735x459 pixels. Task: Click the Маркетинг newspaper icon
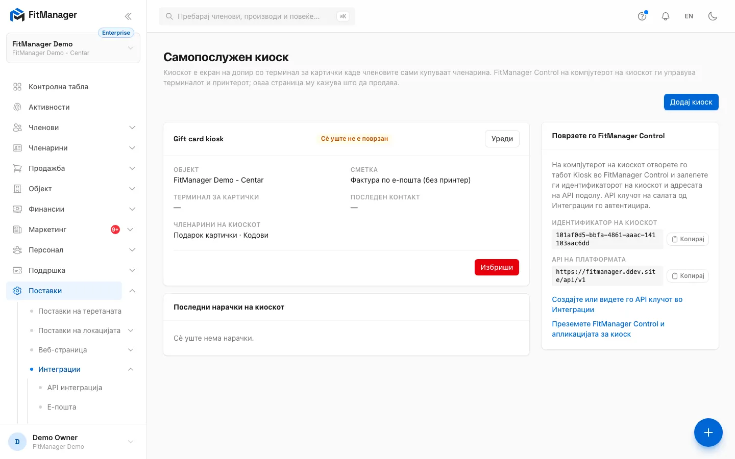click(x=17, y=229)
